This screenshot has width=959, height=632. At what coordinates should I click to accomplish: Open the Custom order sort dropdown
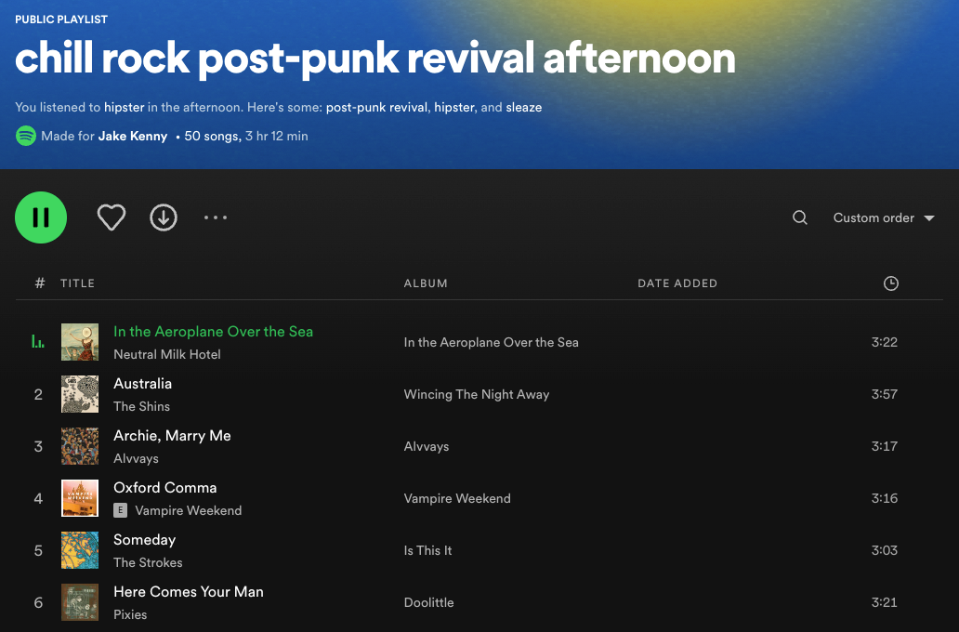point(883,217)
